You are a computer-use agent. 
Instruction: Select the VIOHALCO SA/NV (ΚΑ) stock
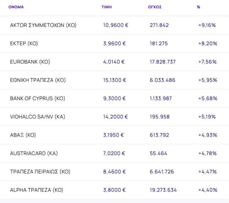[x=37, y=117]
